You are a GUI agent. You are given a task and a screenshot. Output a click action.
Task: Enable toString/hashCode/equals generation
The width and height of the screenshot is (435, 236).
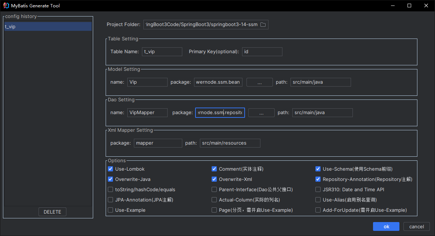click(x=110, y=190)
